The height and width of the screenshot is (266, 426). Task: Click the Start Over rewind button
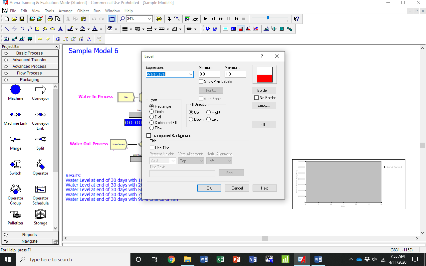[x=236, y=19]
